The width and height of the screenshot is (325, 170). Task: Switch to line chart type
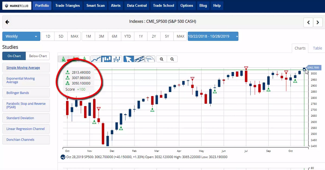click(96, 59)
